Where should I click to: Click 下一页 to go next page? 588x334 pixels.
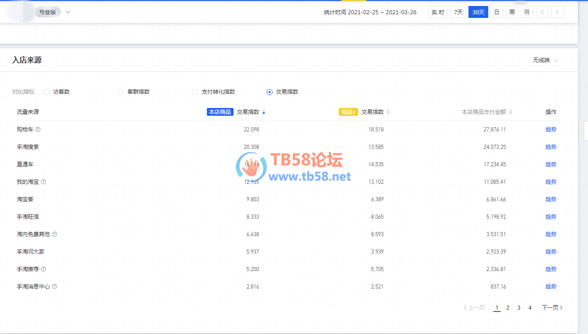552,308
